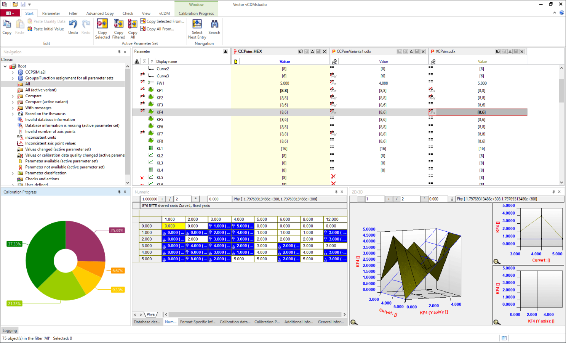
Task: Click plus button in 2D/3D toolbar
Action: tap(389, 199)
